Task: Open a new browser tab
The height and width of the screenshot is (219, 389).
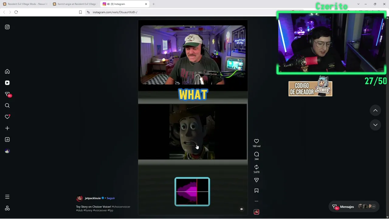Action: 153,4
